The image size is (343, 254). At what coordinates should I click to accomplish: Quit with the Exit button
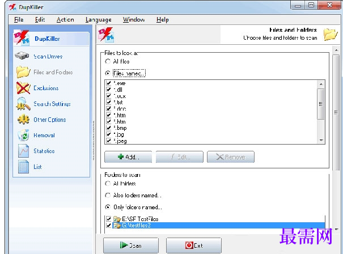194,245
